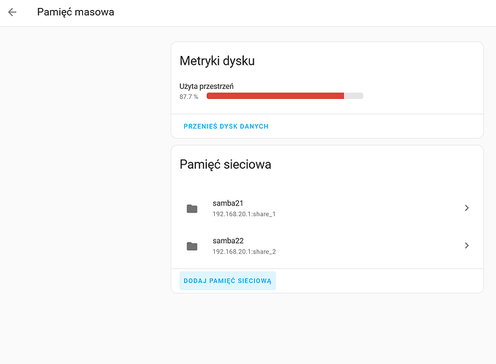Expand samba22 using its right chevron
The width and height of the screenshot is (496, 364).
click(x=466, y=246)
